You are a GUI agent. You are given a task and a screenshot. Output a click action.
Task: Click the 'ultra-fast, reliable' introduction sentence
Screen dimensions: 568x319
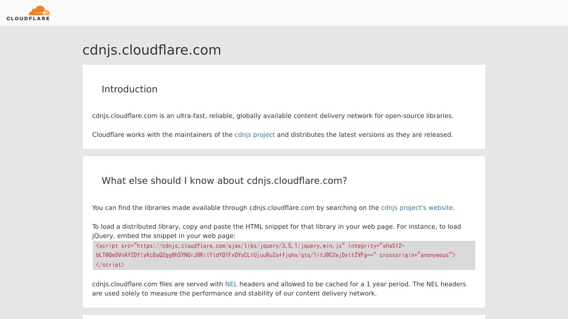(x=273, y=116)
